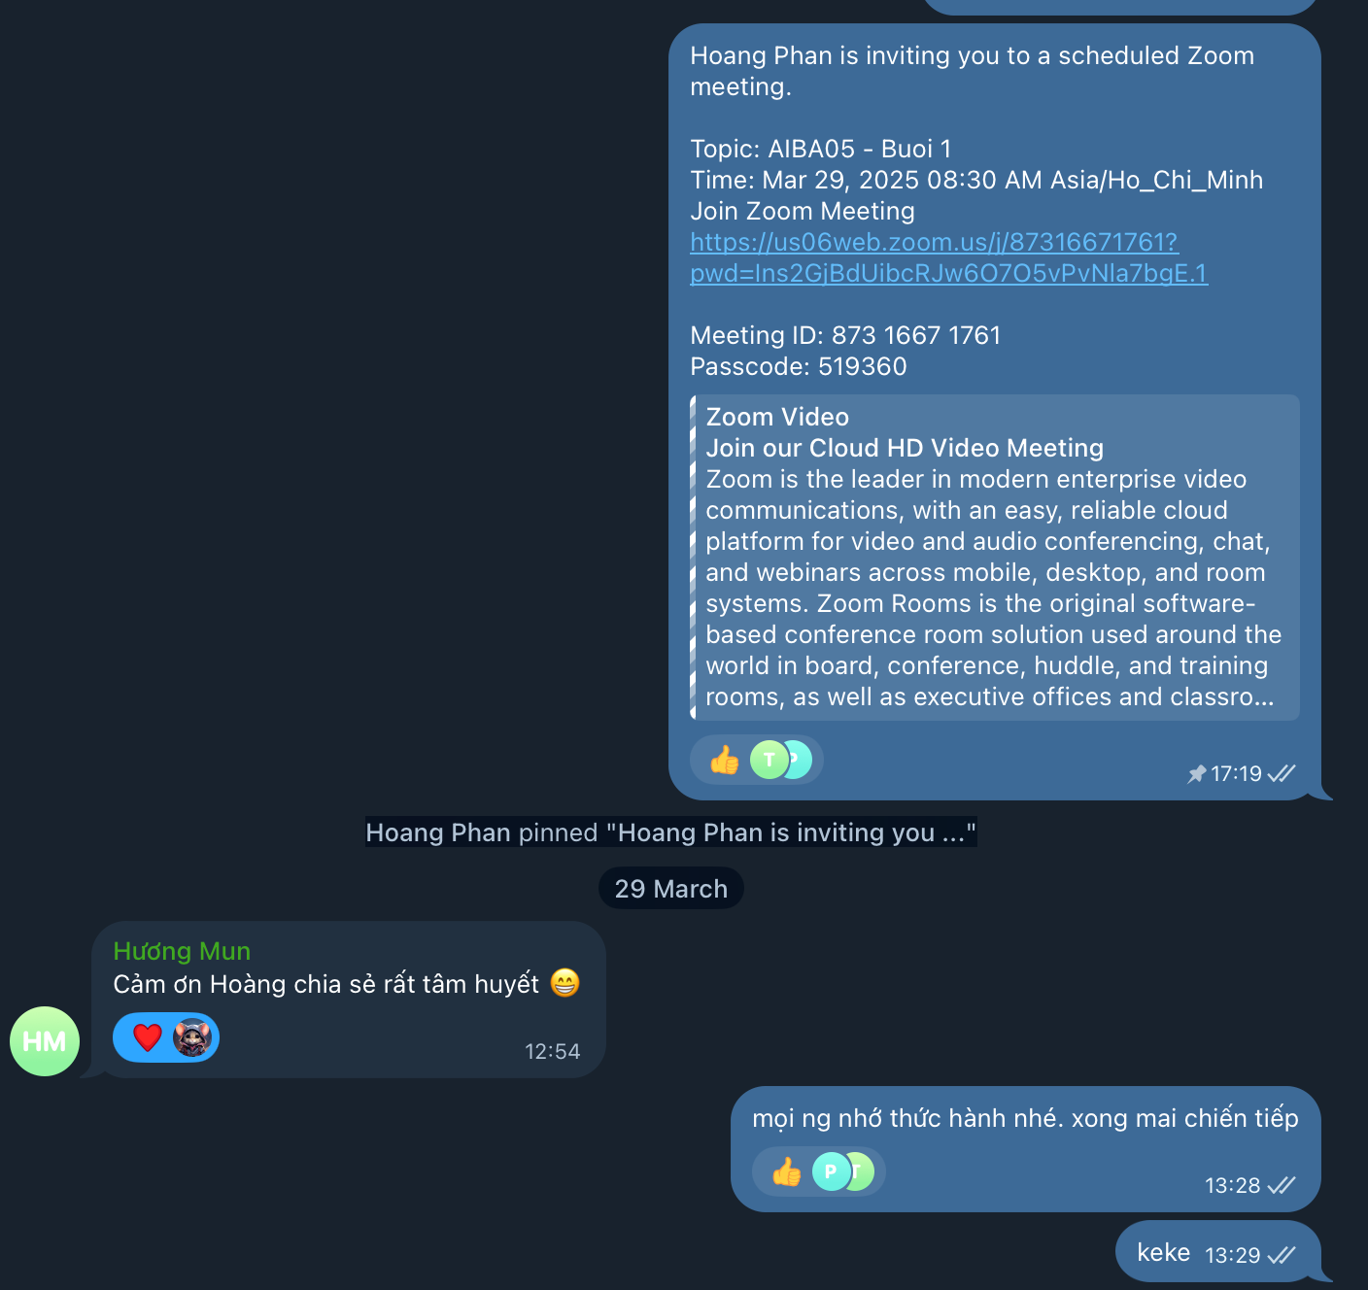Click the Passcode 519360 text
1368x1290 pixels.
(x=799, y=366)
